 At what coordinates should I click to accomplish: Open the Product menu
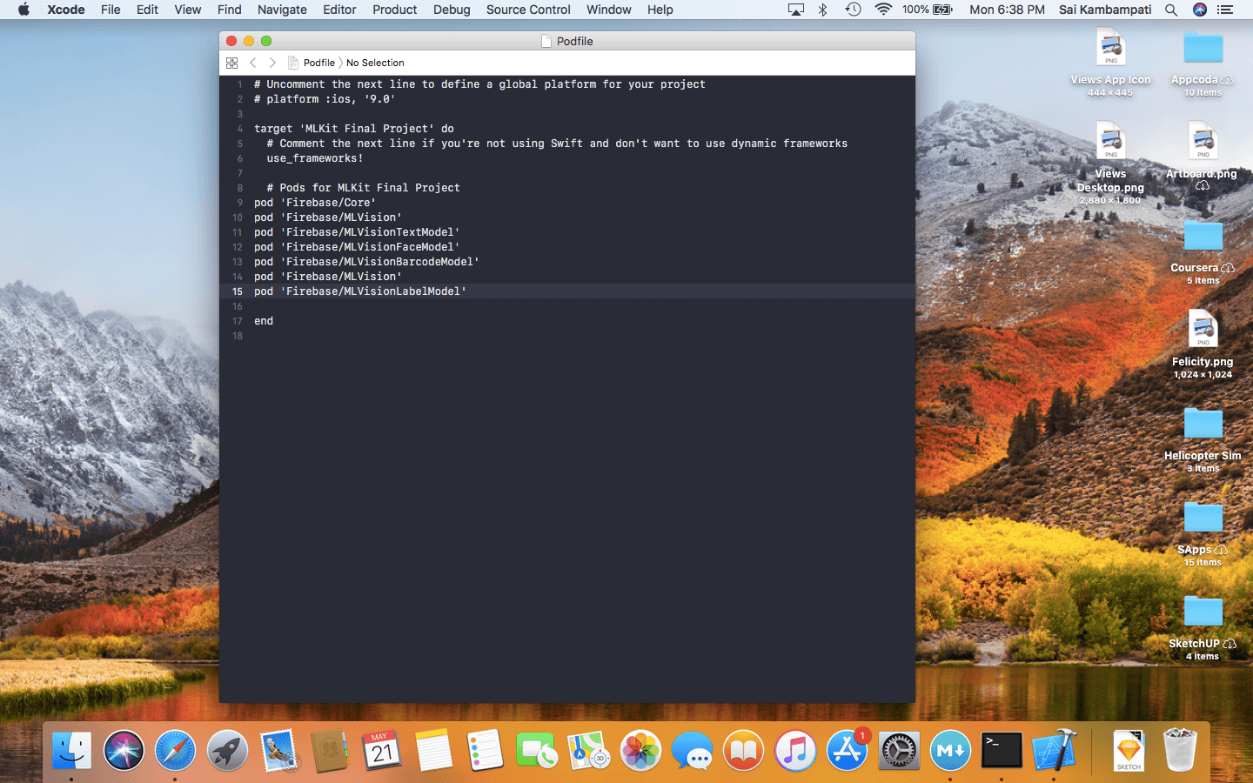coord(394,10)
